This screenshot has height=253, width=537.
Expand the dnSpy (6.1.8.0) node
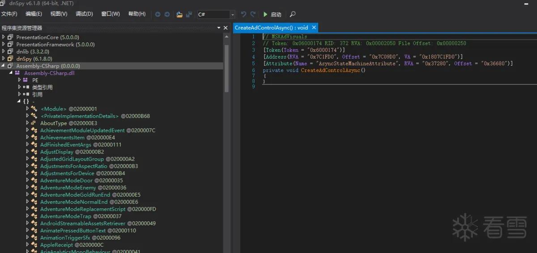coord(4,59)
